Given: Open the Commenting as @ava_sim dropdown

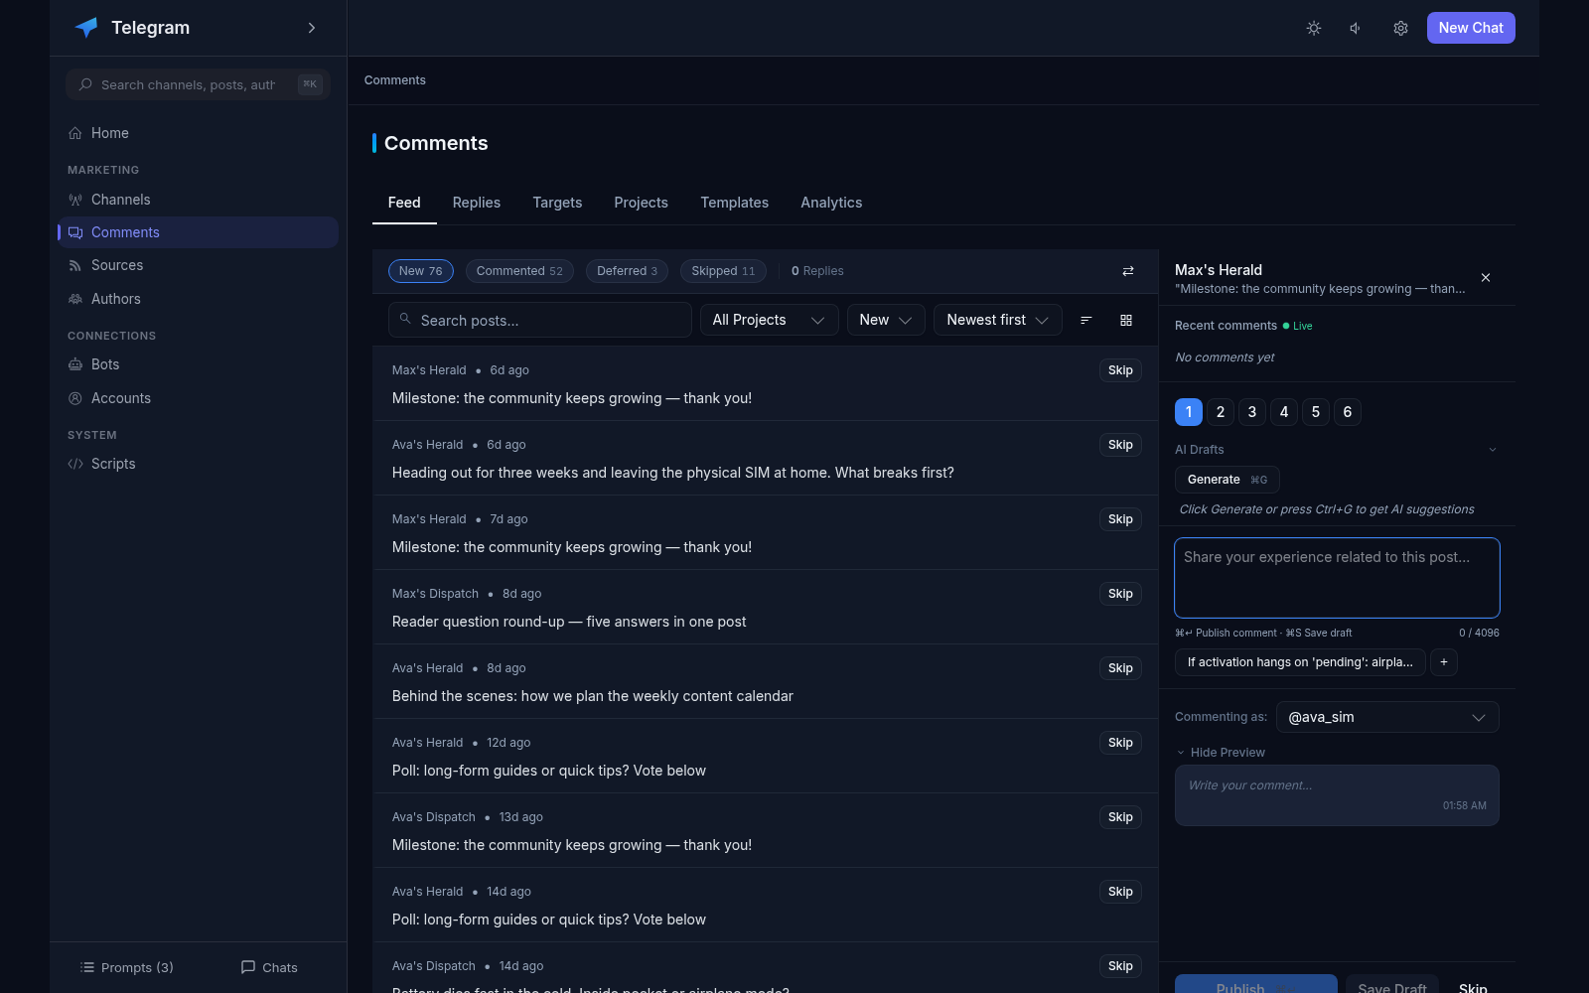Looking at the screenshot, I should [1387, 717].
